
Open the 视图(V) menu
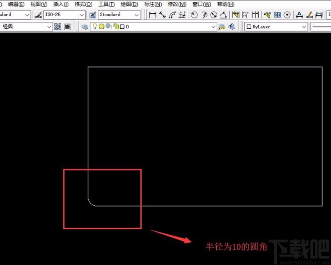(39, 4)
